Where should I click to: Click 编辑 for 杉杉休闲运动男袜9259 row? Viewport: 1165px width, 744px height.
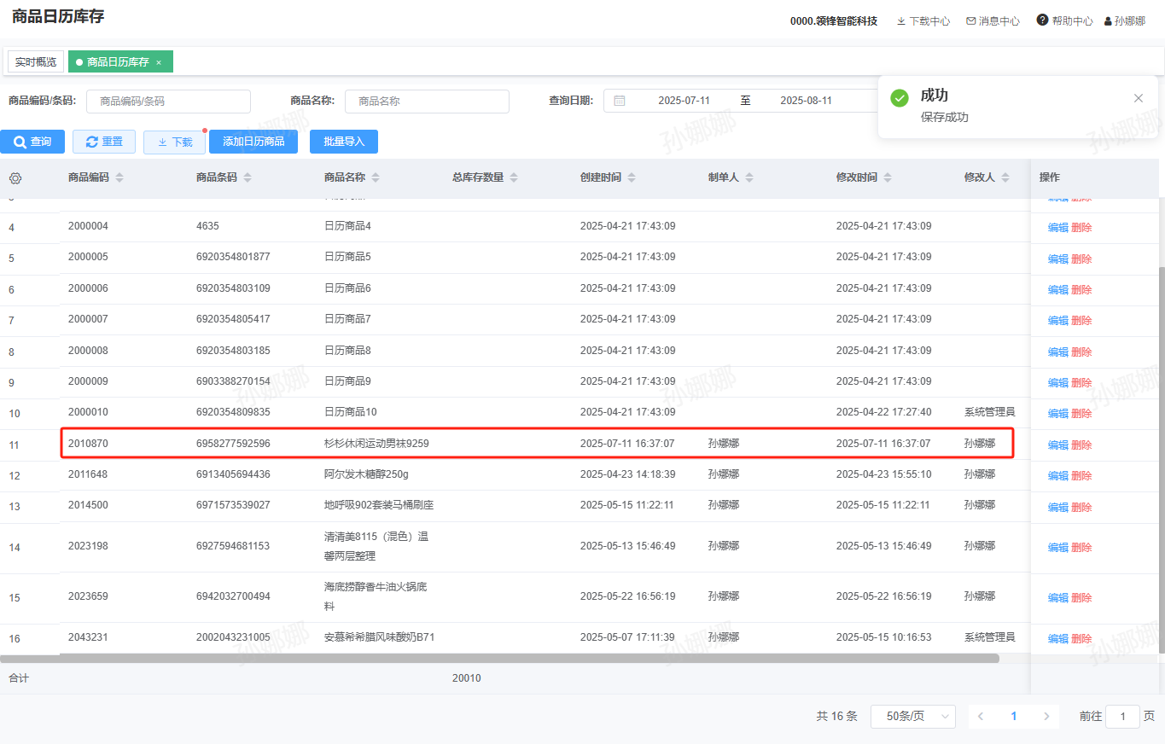(x=1057, y=445)
